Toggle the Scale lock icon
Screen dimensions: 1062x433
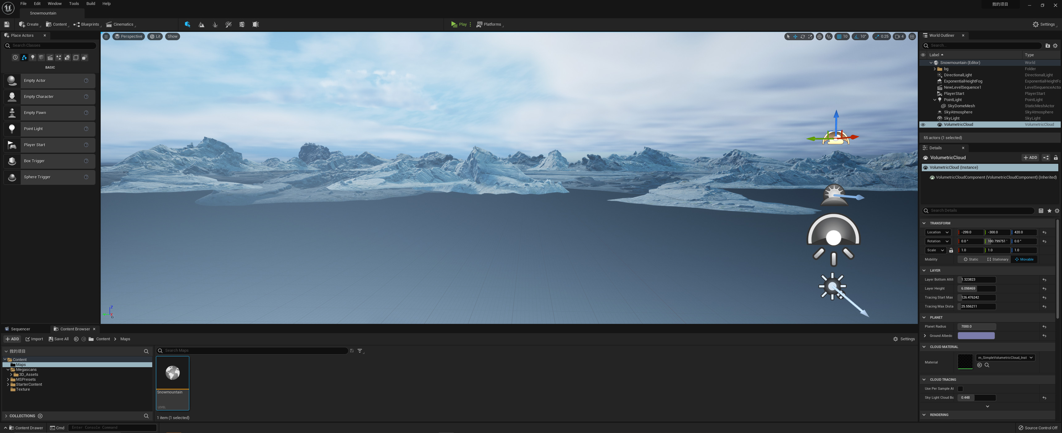[x=951, y=250]
